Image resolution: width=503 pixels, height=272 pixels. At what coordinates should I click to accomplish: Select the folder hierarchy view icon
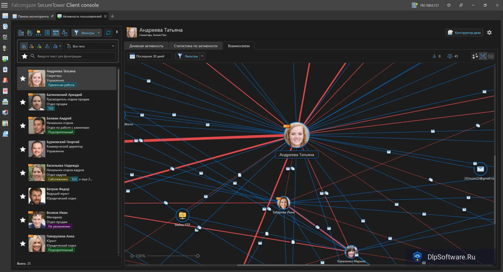[x=38, y=33]
